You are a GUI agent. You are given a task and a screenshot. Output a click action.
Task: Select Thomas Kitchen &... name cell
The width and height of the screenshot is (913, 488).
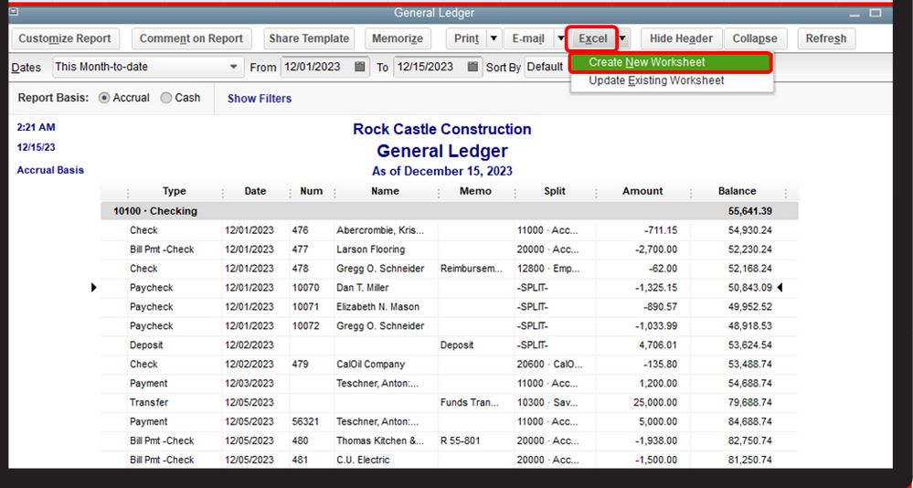tap(380, 440)
